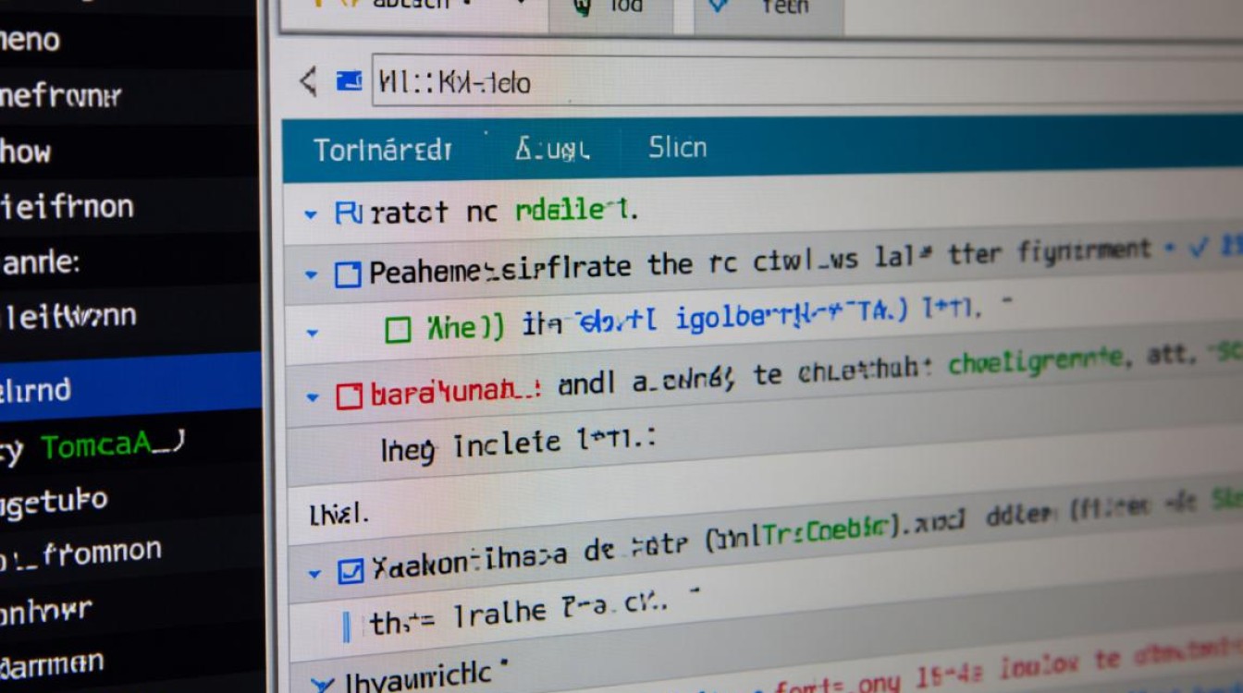Open the 'Tornáredr' tab in the blue header
The width and height of the screenshot is (1243, 693).
382,150
